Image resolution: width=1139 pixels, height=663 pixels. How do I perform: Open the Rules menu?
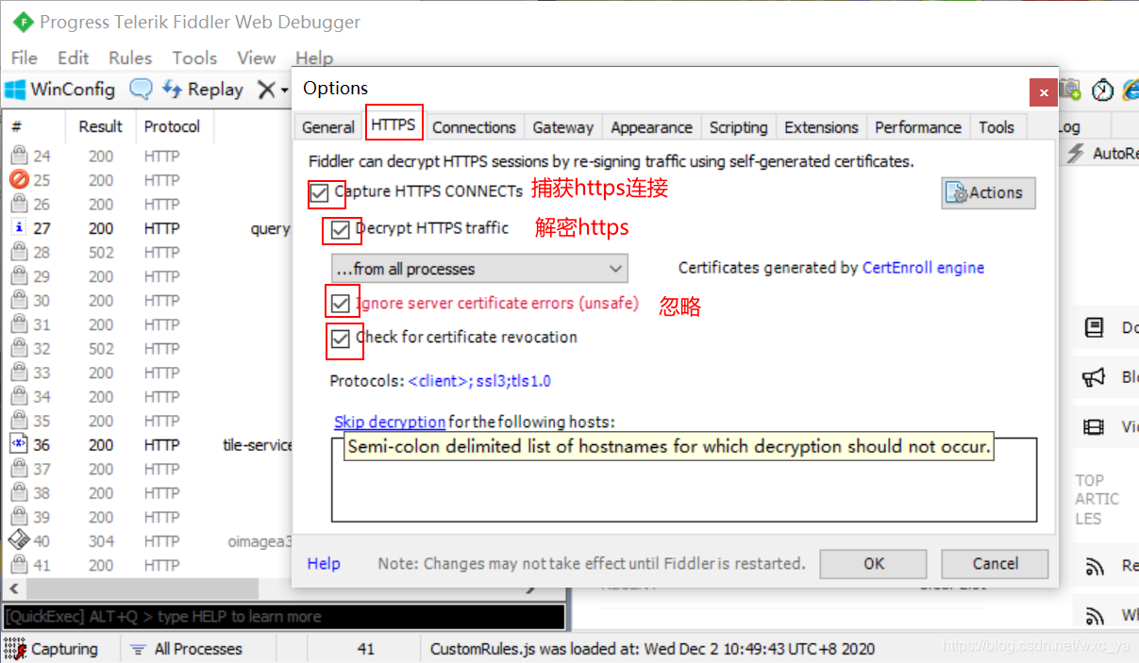click(130, 58)
